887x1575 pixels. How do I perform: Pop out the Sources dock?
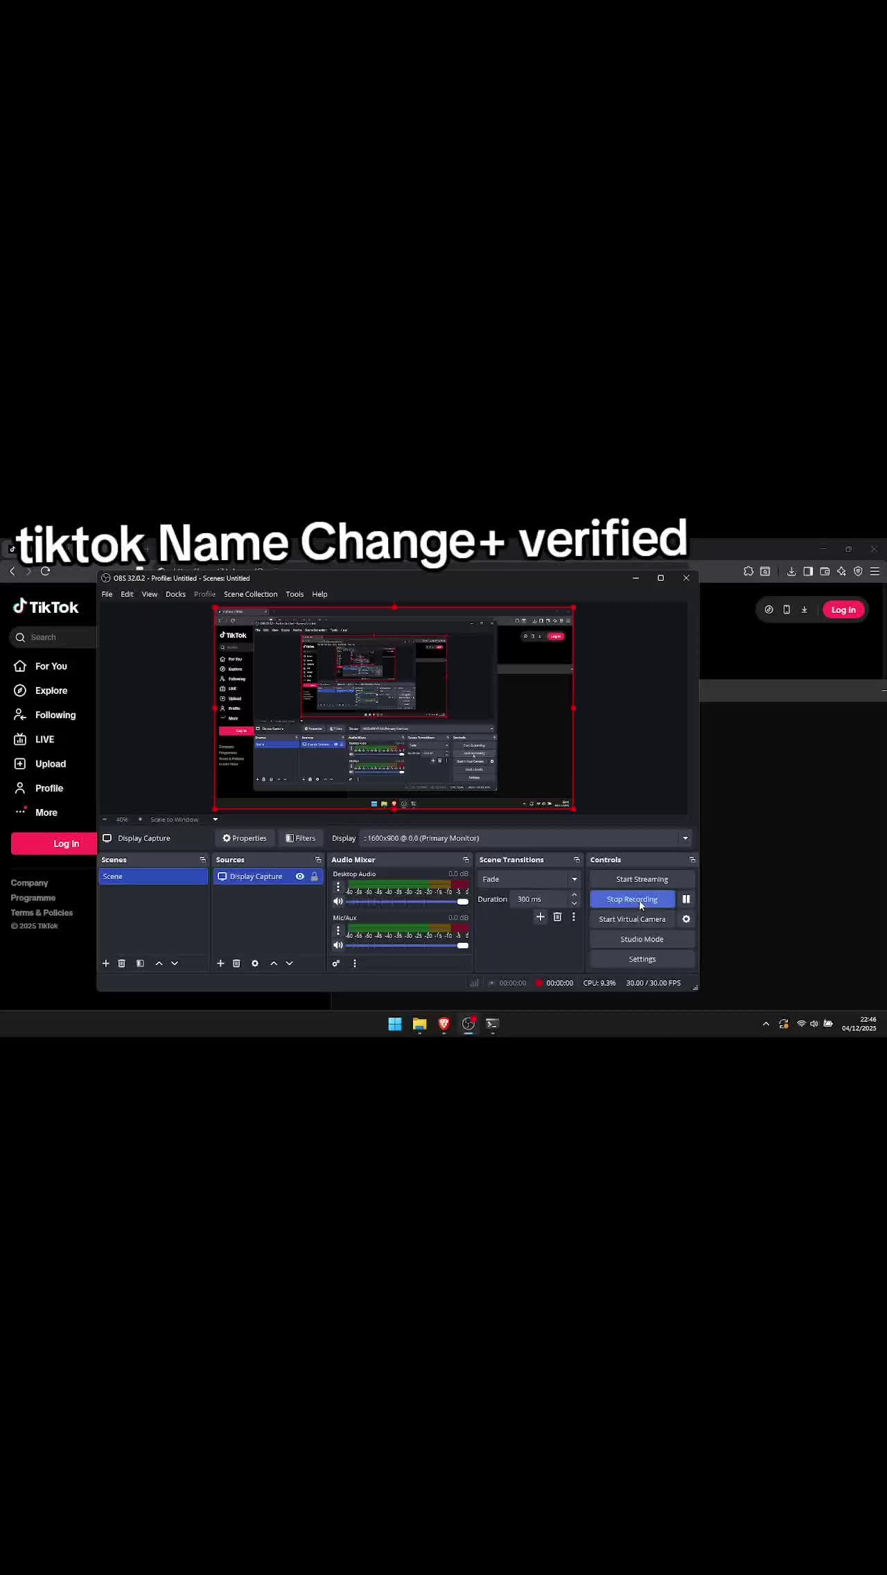pos(318,860)
